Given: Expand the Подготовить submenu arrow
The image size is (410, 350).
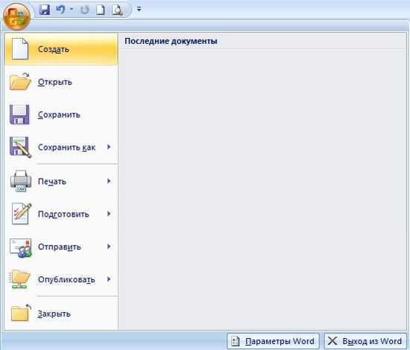Looking at the screenshot, I should pyautogui.click(x=109, y=214).
